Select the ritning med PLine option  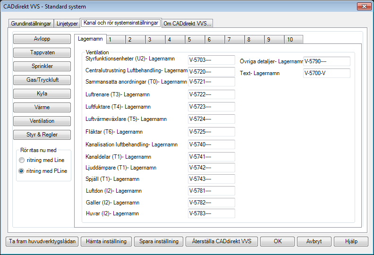pos(43,171)
